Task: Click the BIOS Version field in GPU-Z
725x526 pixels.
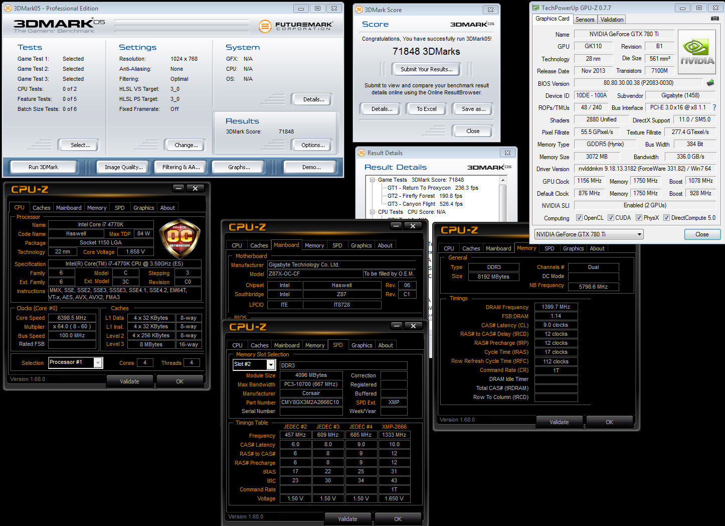Action: [x=638, y=83]
